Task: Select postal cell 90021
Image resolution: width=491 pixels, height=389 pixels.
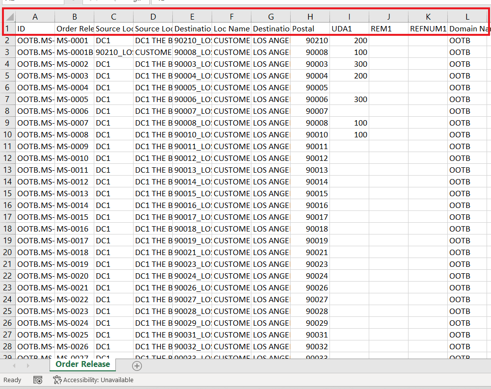Action: point(310,252)
